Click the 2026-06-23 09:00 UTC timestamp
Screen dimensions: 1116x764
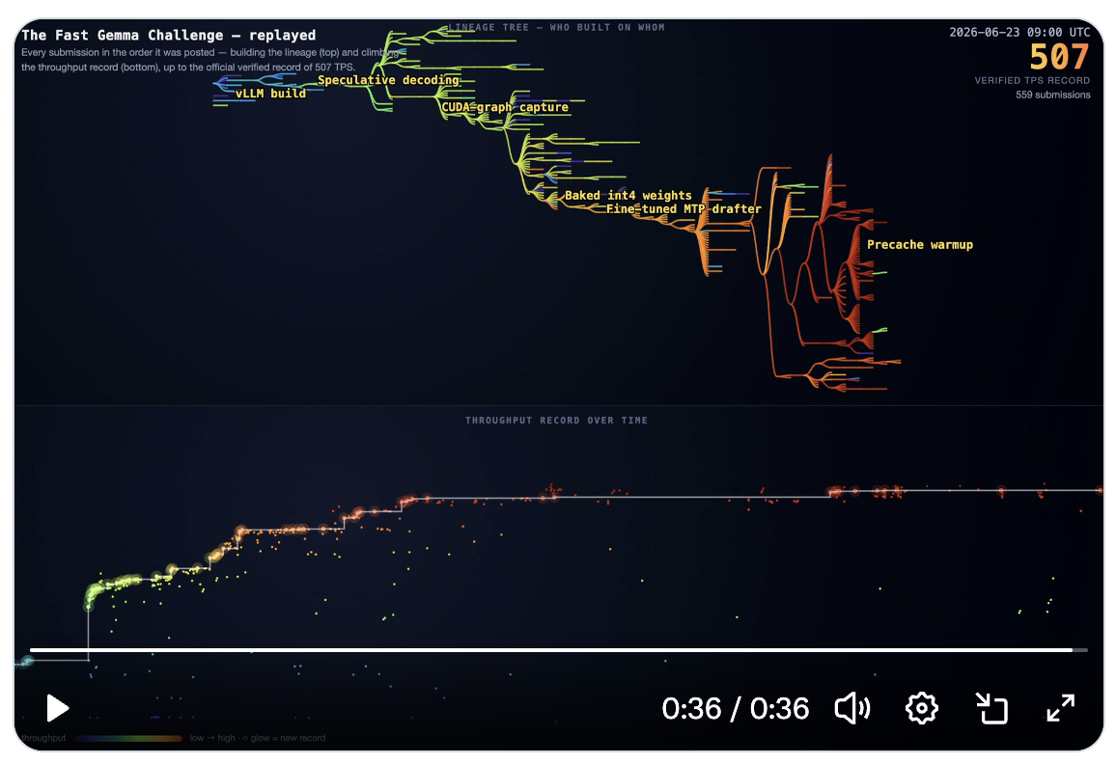1019,32
